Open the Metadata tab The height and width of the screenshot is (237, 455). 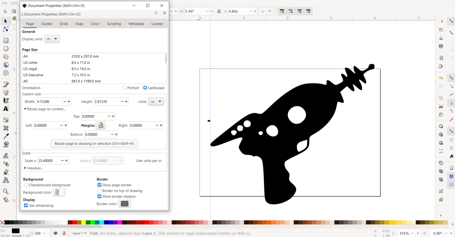(x=136, y=24)
